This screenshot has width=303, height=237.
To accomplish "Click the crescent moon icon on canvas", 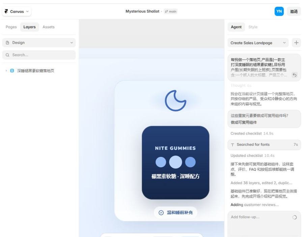I will pyautogui.click(x=175, y=100).
